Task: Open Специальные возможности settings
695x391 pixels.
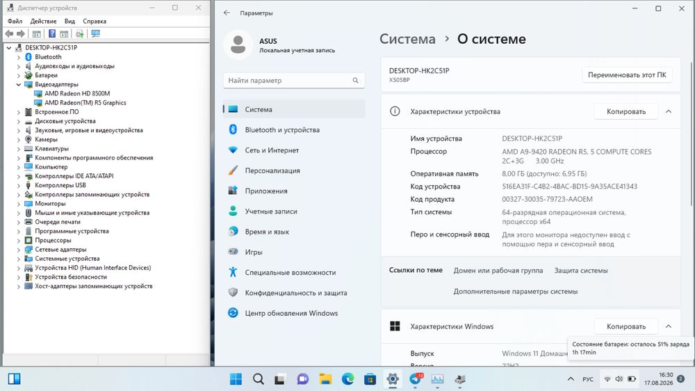Action: coord(294,273)
